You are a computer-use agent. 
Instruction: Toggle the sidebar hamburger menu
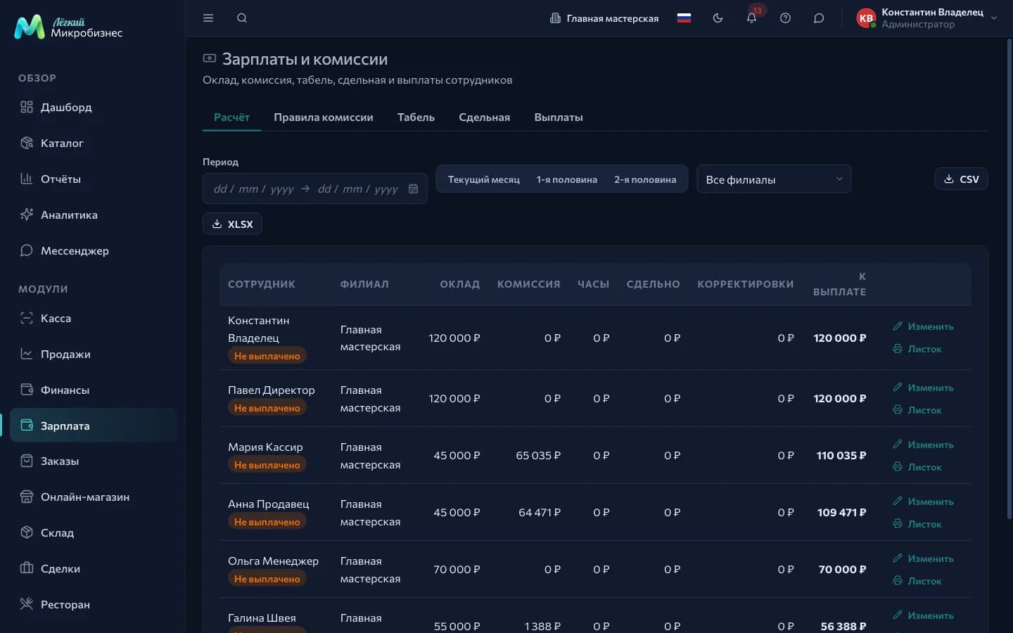click(x=208, y=18)
